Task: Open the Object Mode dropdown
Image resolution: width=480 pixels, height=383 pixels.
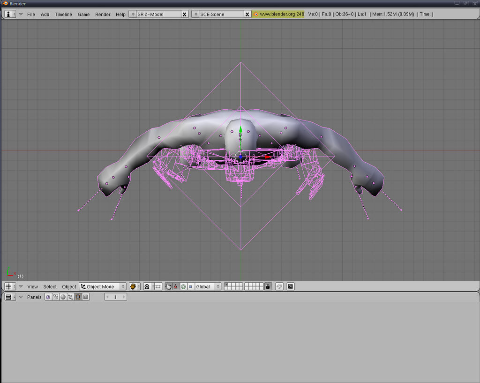Action: pos(103,286)
